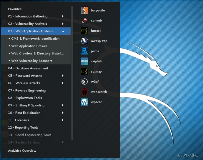
Task: Start owasp-zap from its lightning icon
Action: (84, 41)
